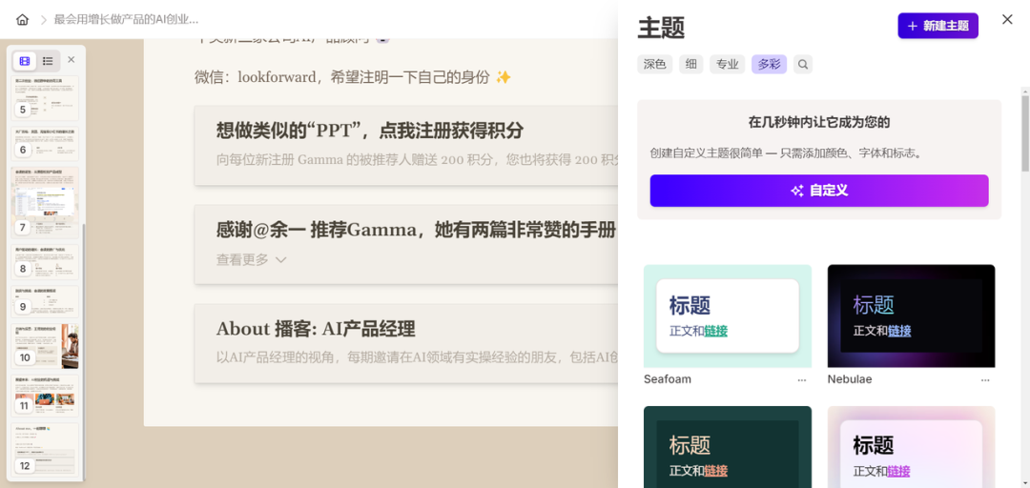
Task: Click the Seafoam theme name label
Action: [668, 379]
